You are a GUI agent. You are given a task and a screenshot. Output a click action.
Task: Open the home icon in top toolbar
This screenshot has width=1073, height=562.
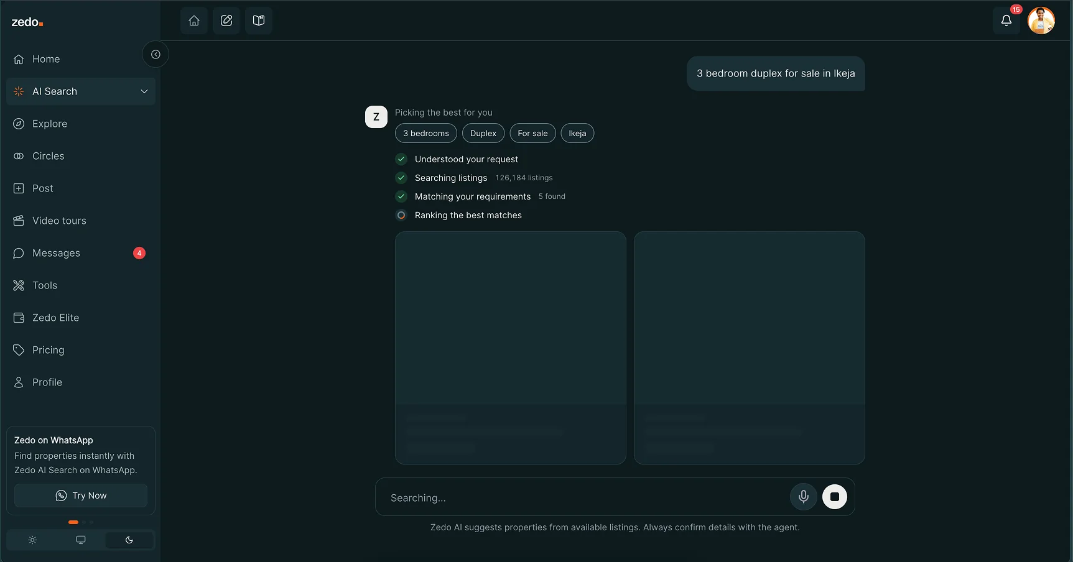coord(194,21)
